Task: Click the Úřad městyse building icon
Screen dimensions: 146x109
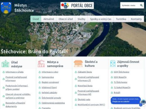Action: click(x=5, y=64)
